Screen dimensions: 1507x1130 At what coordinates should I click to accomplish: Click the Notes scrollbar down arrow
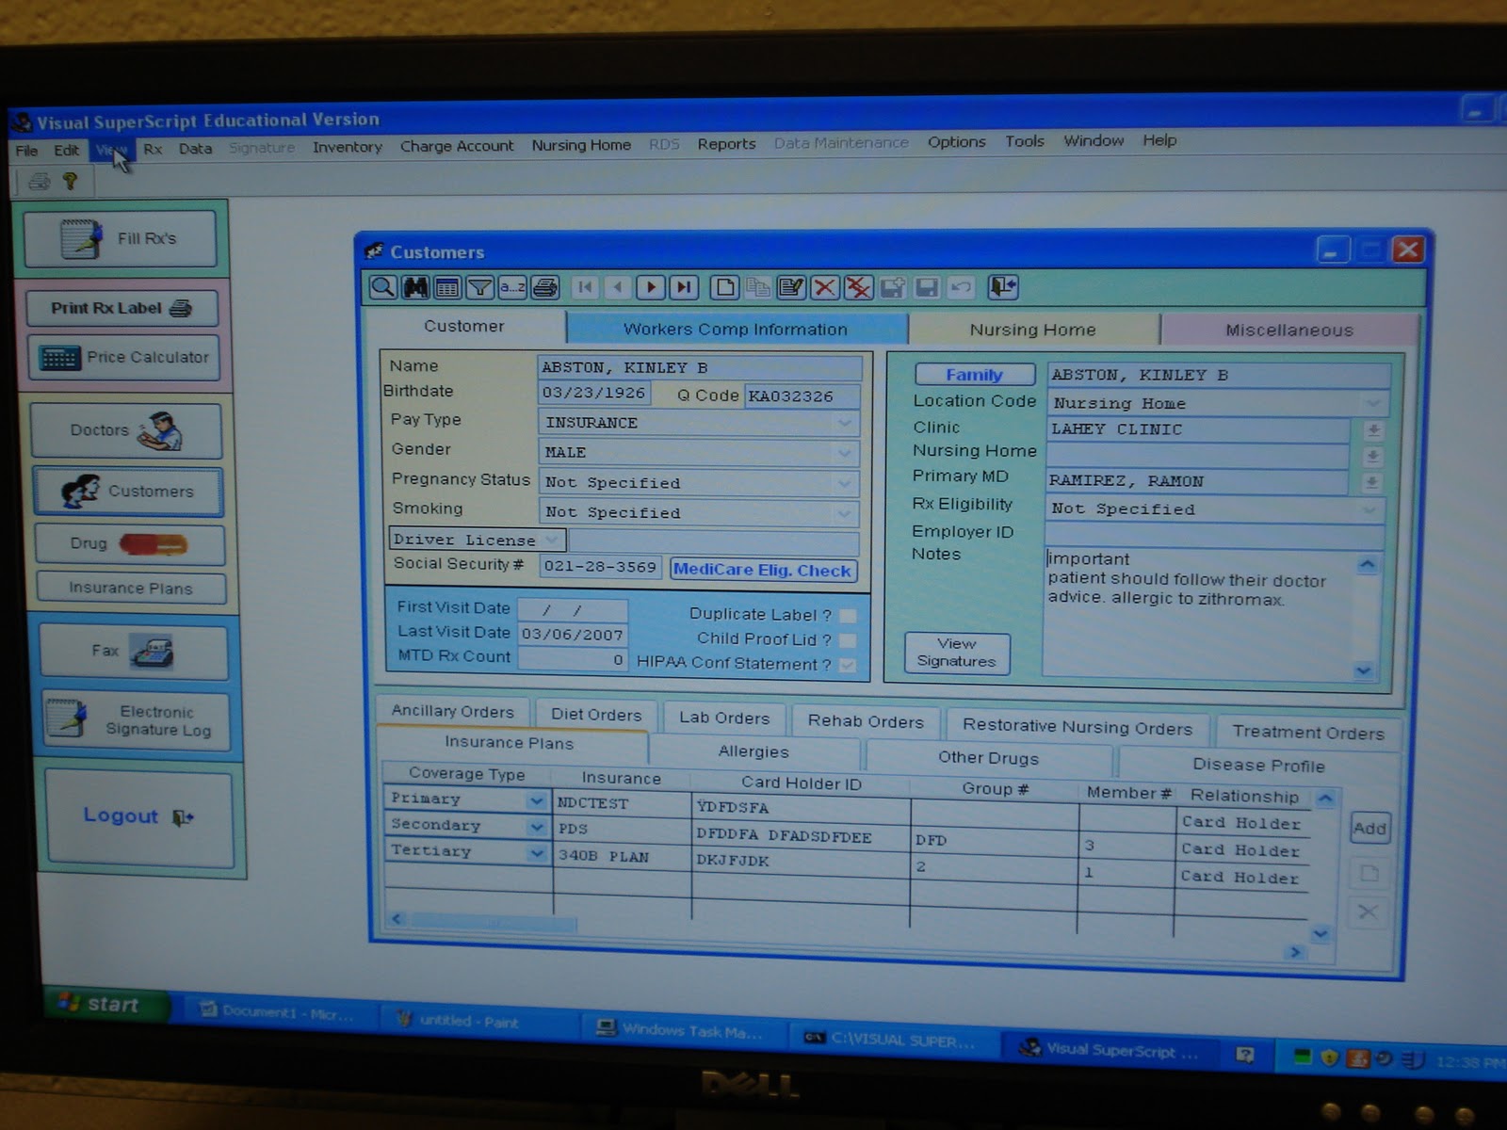point(1364,670)
